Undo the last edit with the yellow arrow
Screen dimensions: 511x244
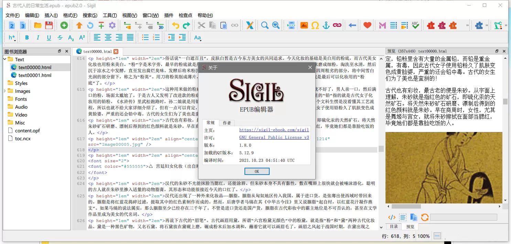(175, 25)
